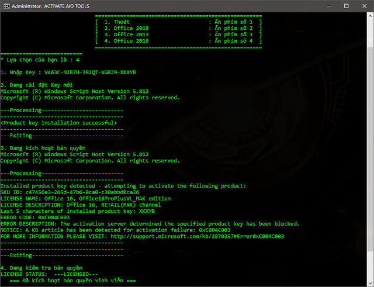Click the 'NOTICE: A KB article' line
The width and height of the screenshot is (374, 287).
(x=116, y=230)
